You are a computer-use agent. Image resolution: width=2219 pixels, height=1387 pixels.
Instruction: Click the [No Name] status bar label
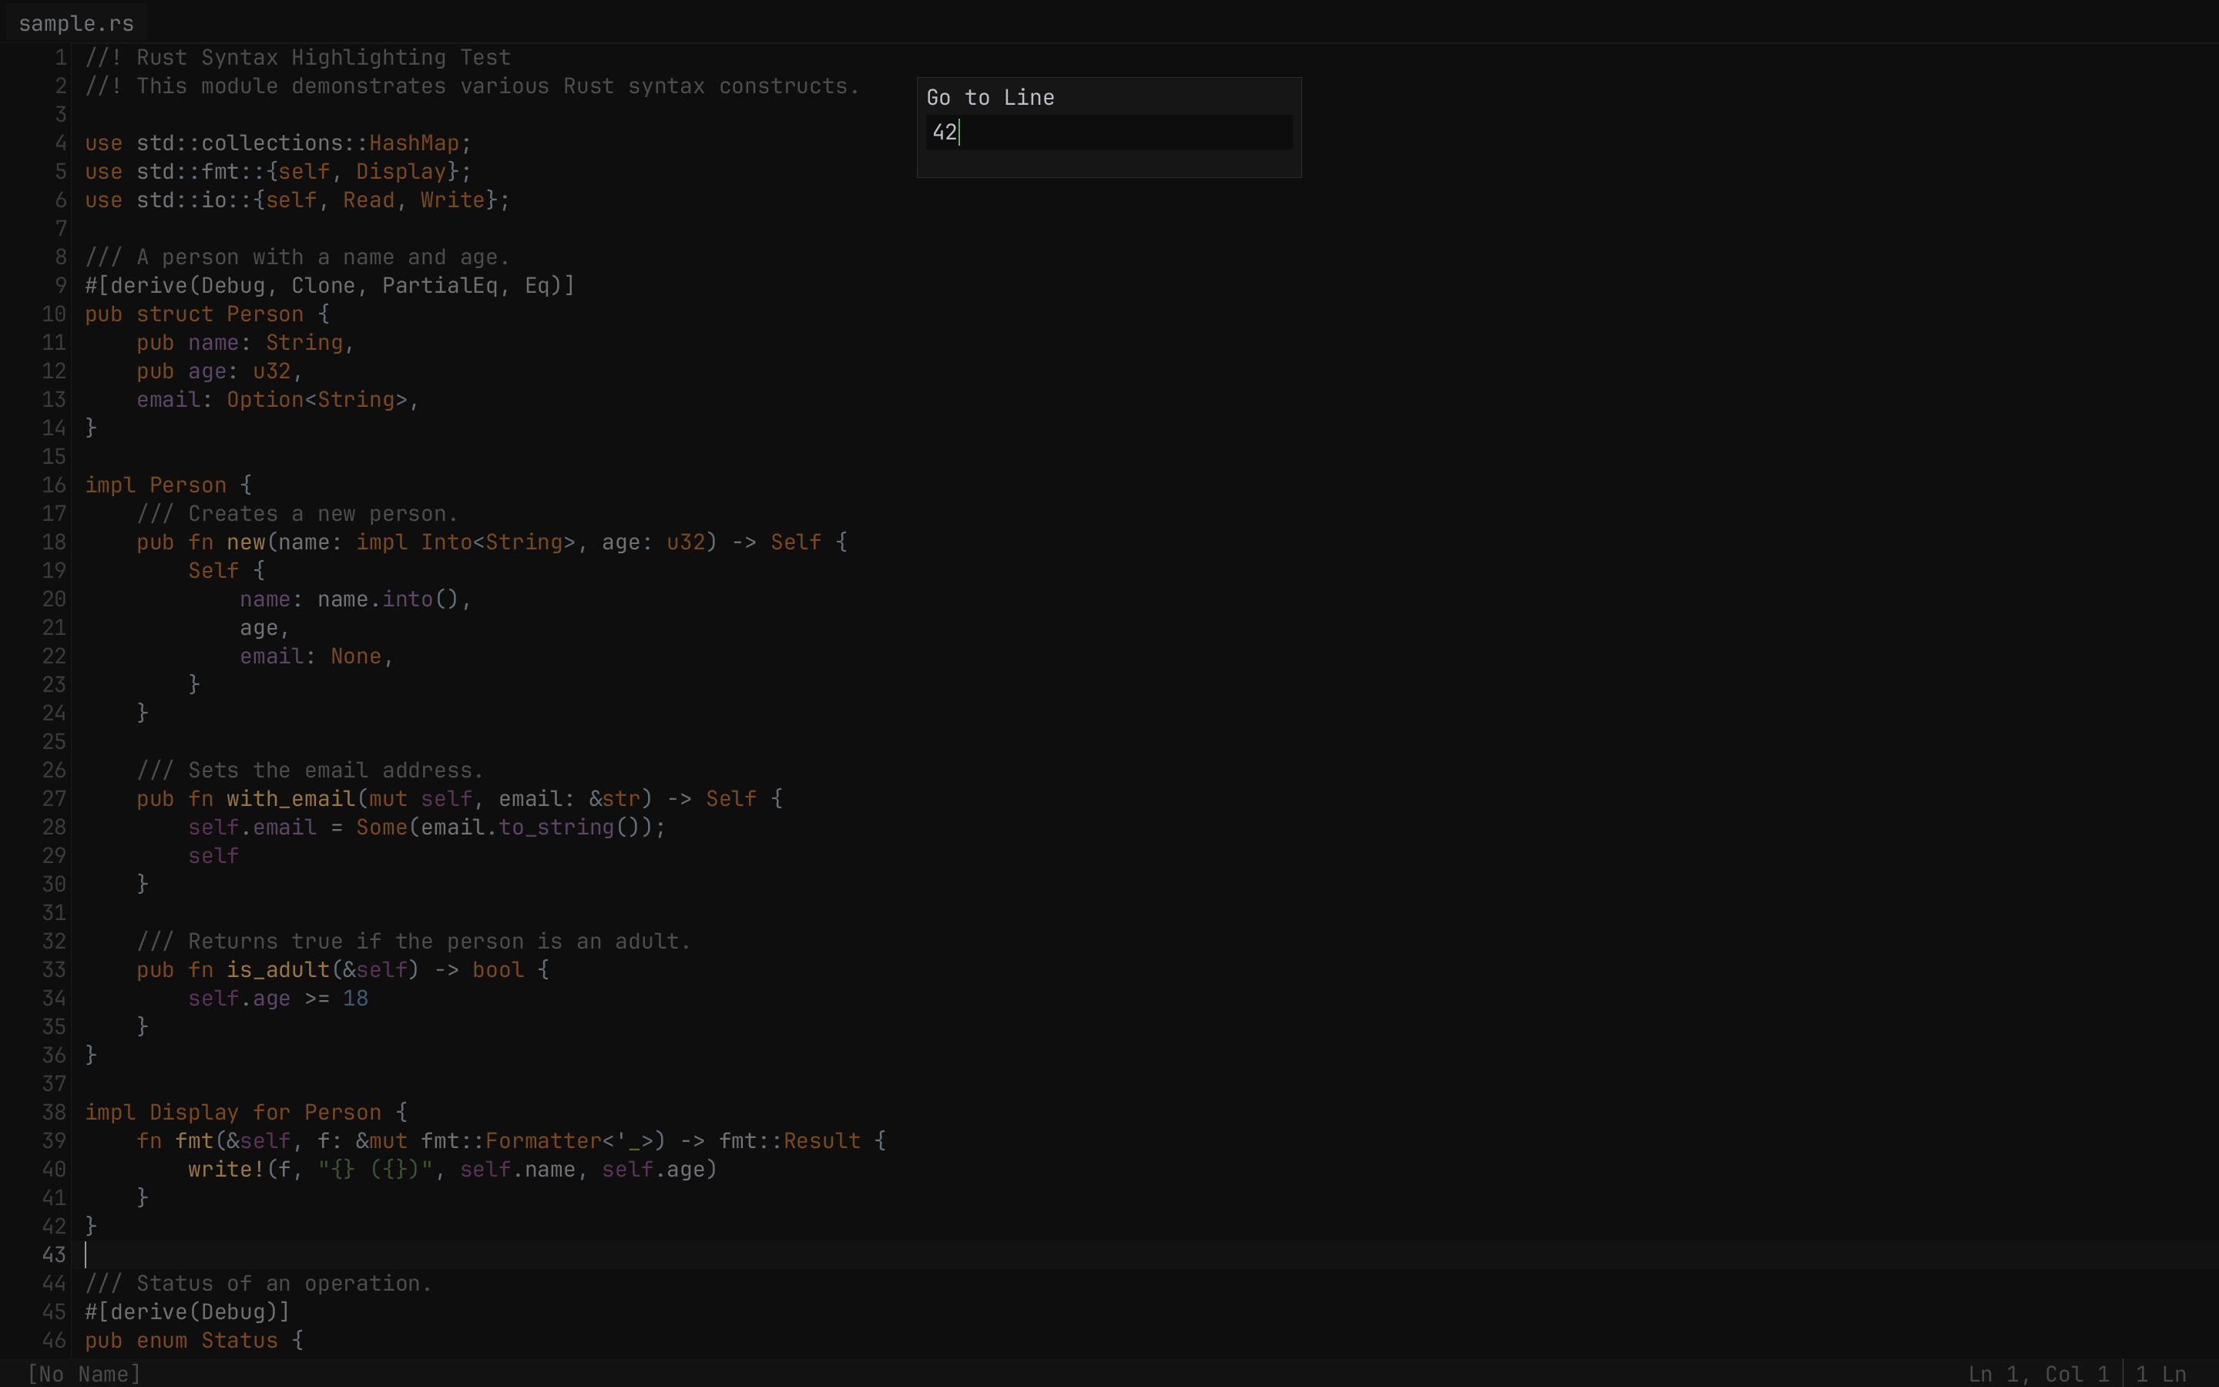83,1373
